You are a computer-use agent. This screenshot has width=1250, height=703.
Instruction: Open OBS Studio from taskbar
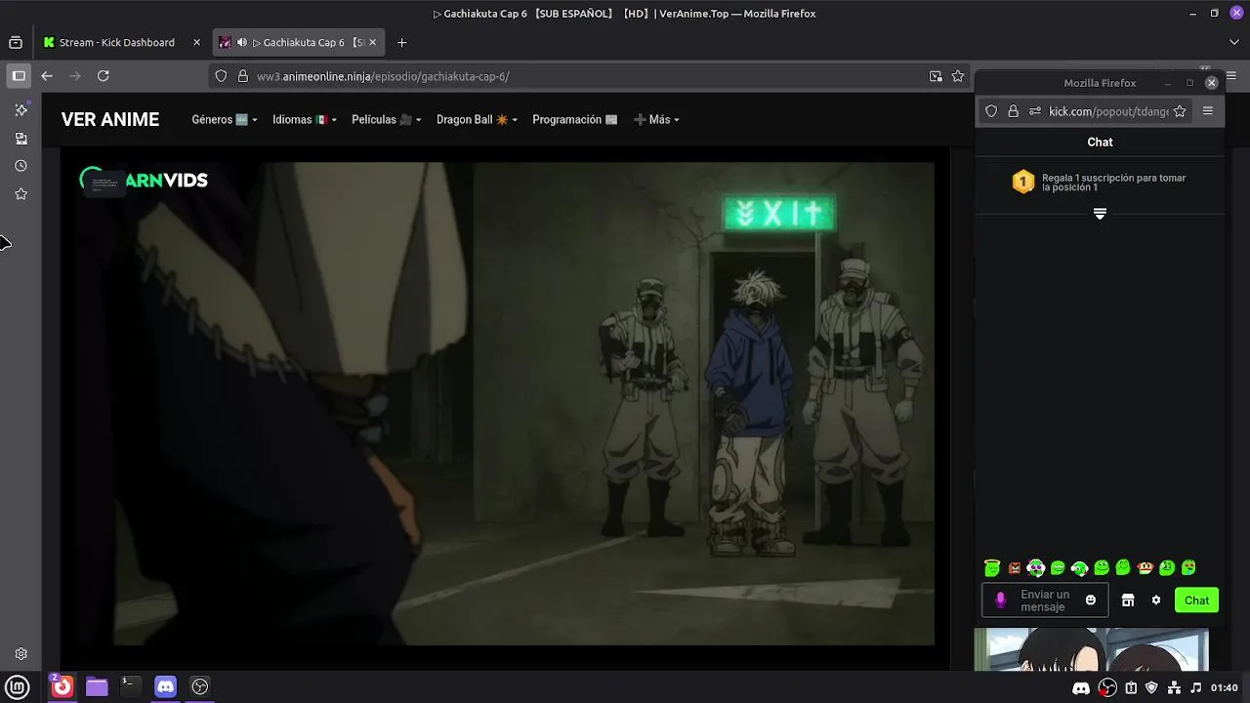pyautogui.click(x=200, y=686)
